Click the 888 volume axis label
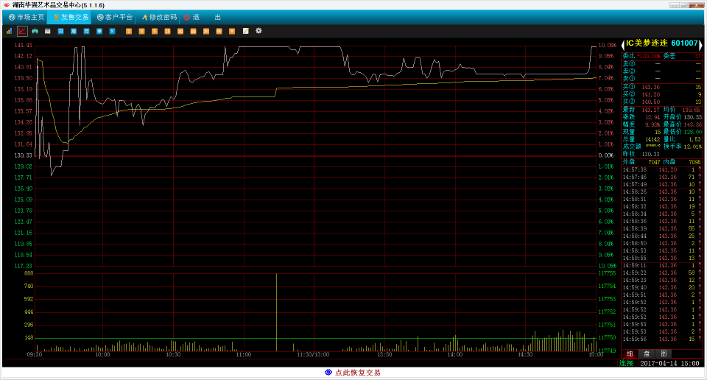 tap(29, 273)
